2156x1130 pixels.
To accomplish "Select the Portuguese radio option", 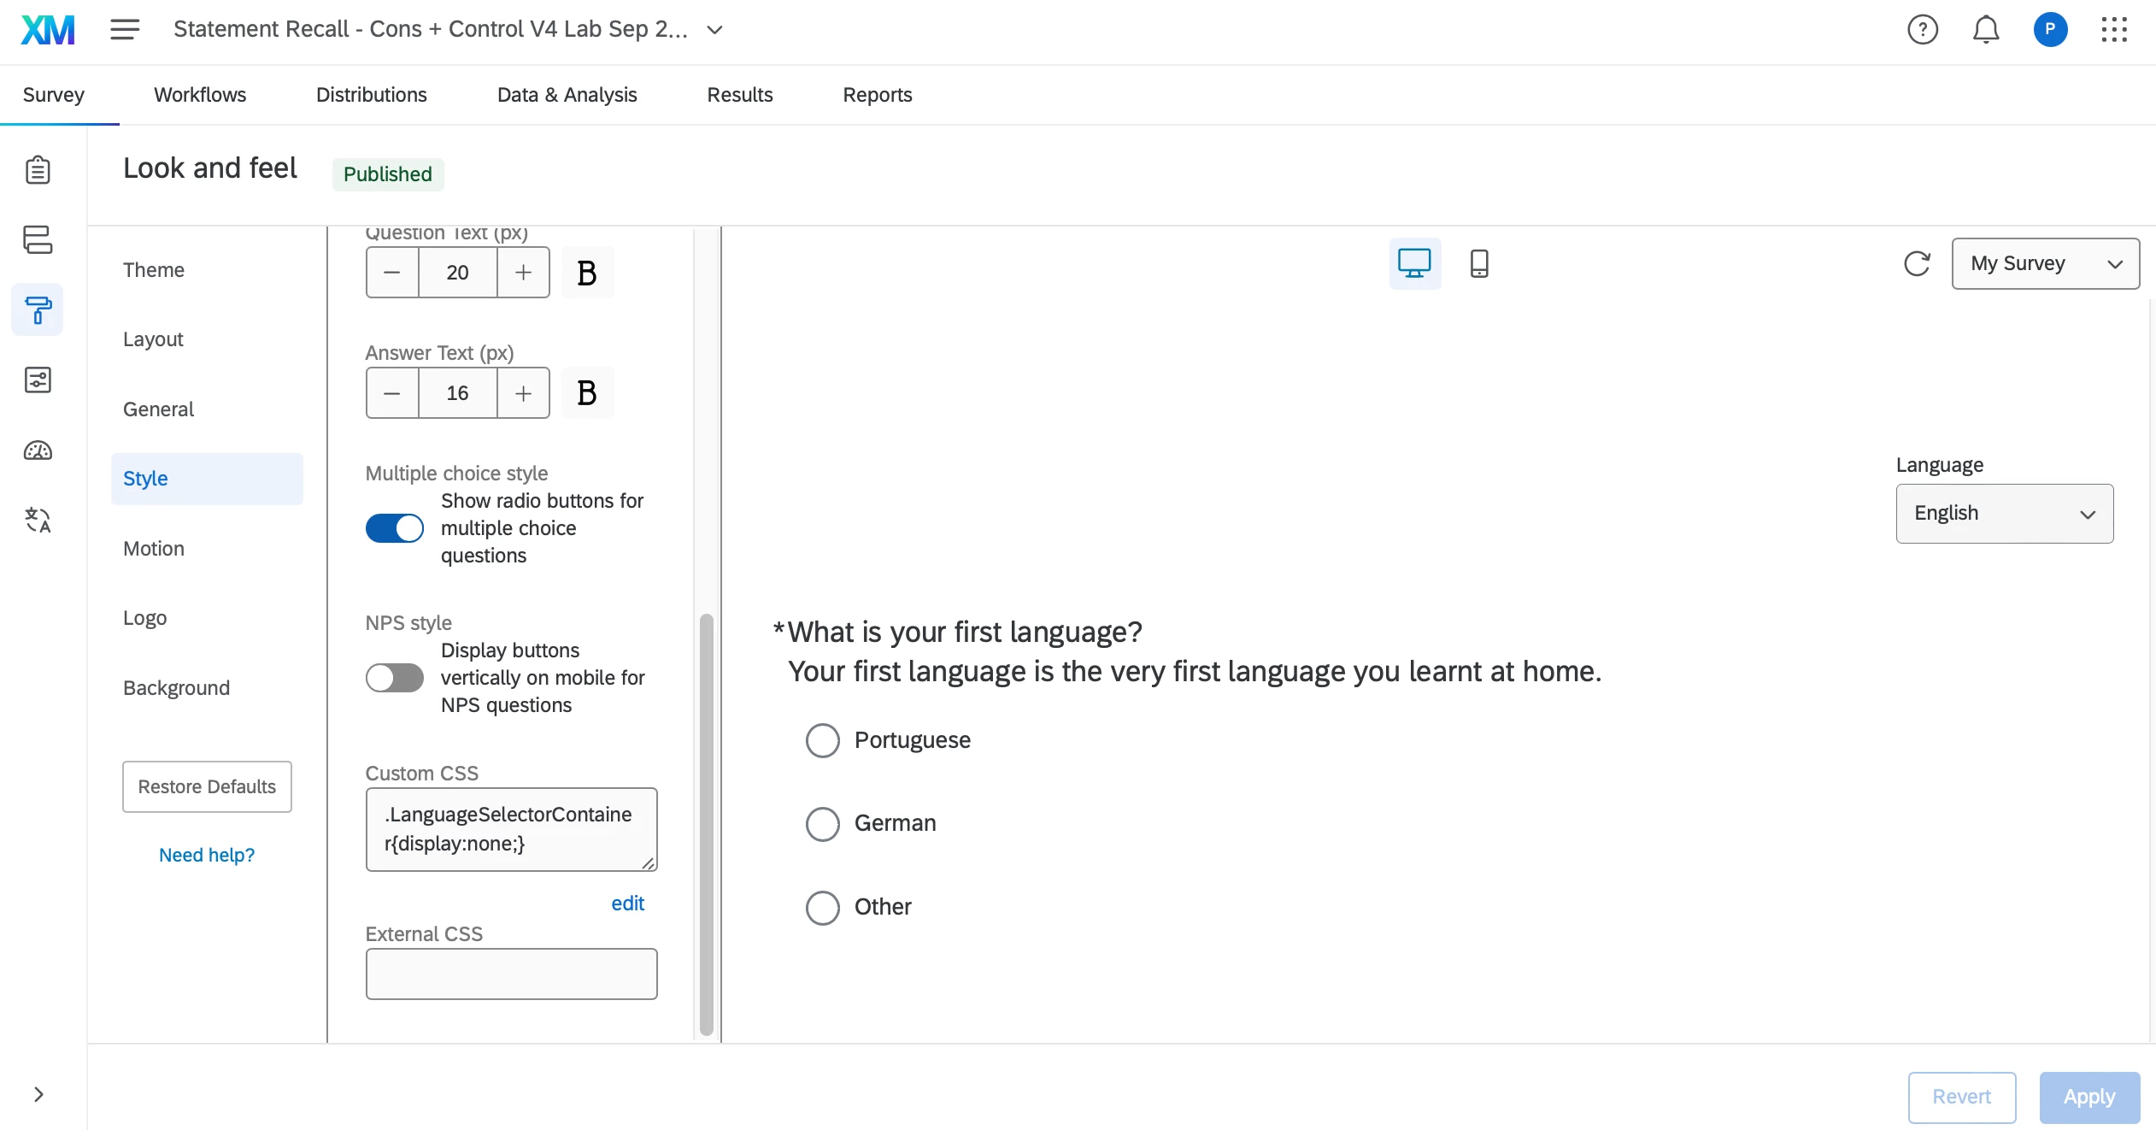I will point(823,740).
